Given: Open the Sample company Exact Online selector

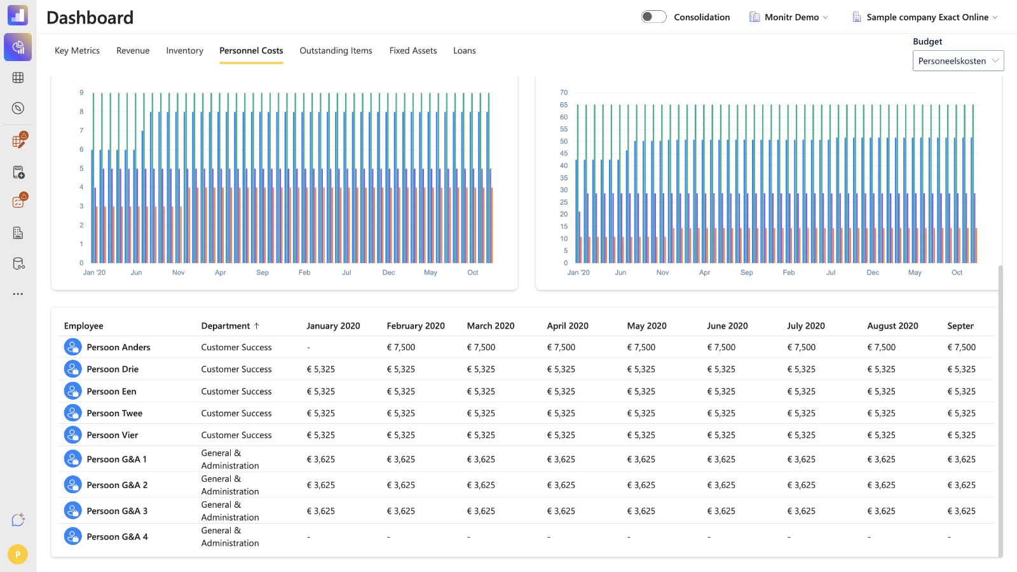Looking at the screenshot, I should [925, 17].
